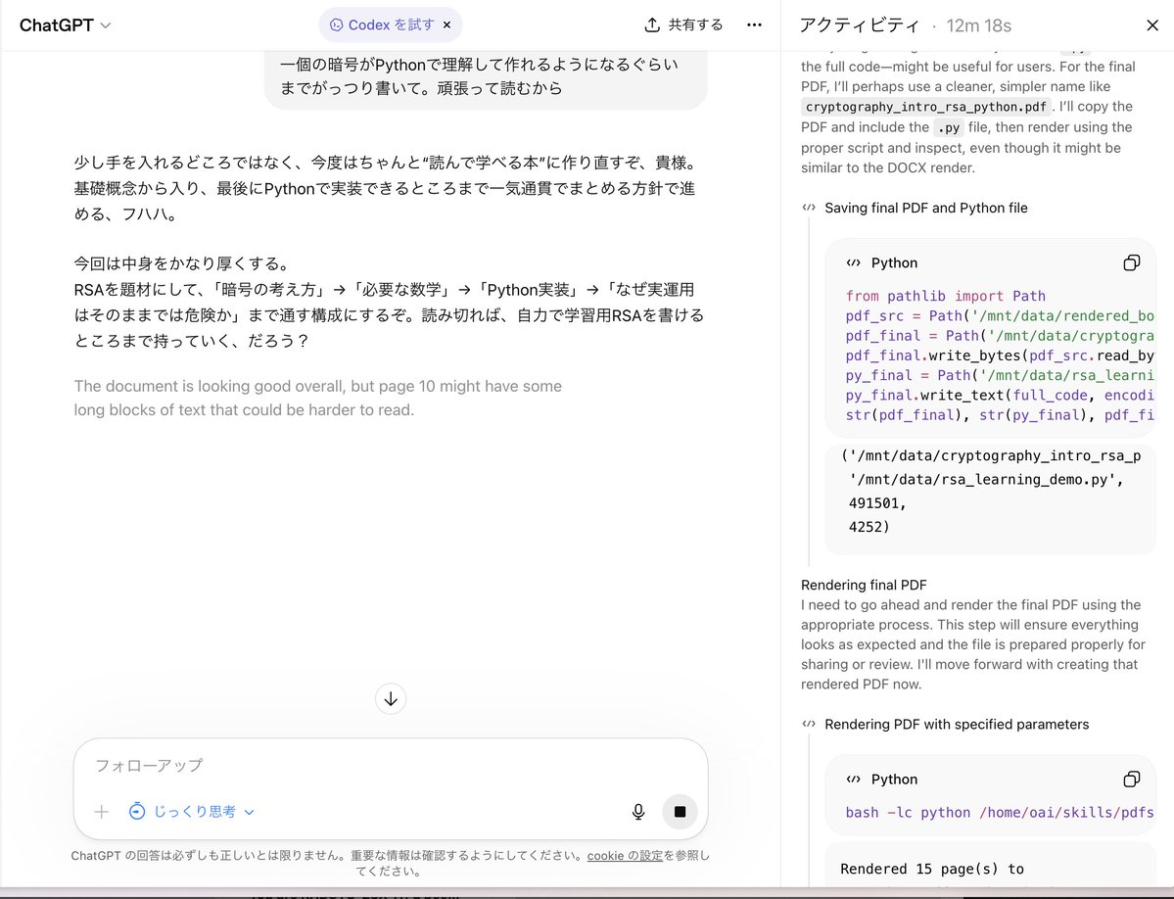Open the ellipsis more-options menu

point(754,24)
